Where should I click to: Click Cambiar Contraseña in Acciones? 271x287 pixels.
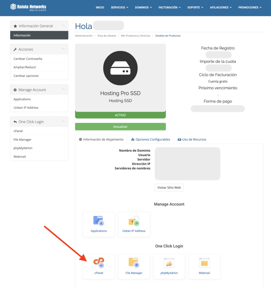coord(39,59)
